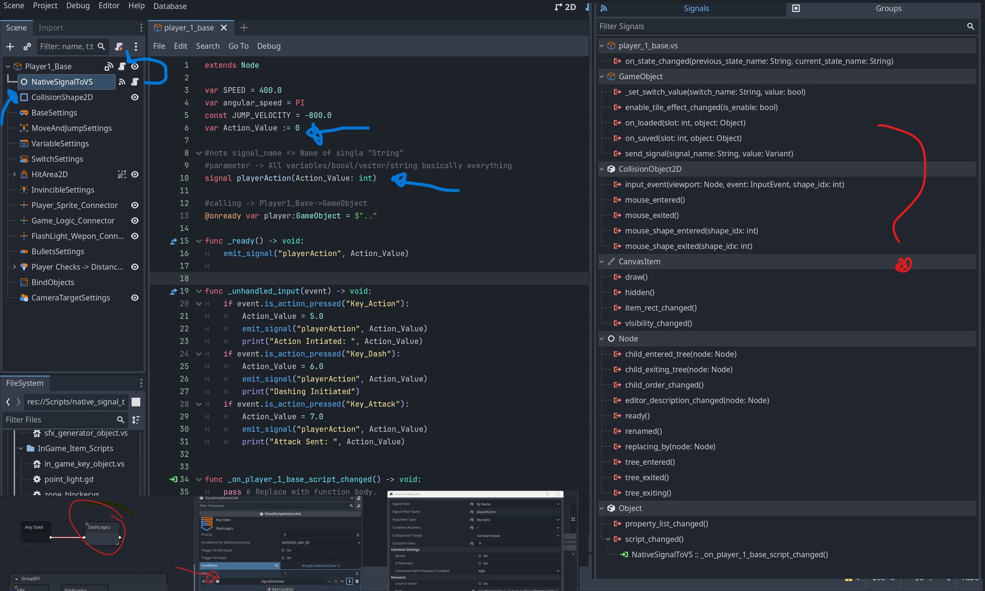Focus the Filter Signals input field
985x591 pixels.
pos(780,26)
